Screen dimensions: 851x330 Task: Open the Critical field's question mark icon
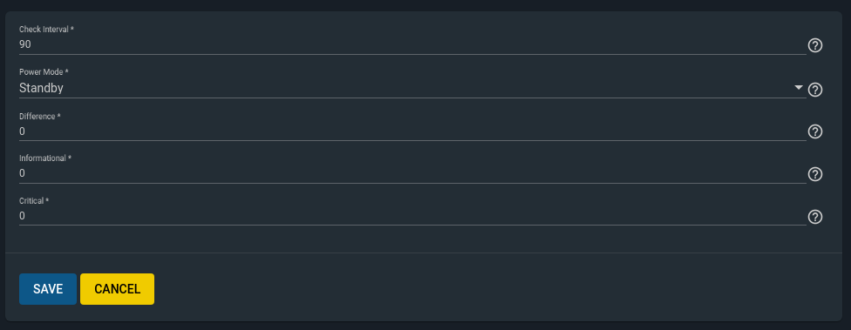[x=814, y=217]
